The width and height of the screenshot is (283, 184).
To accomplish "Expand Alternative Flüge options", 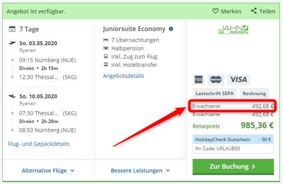I will pyautogui.click(x=48, y=170).
